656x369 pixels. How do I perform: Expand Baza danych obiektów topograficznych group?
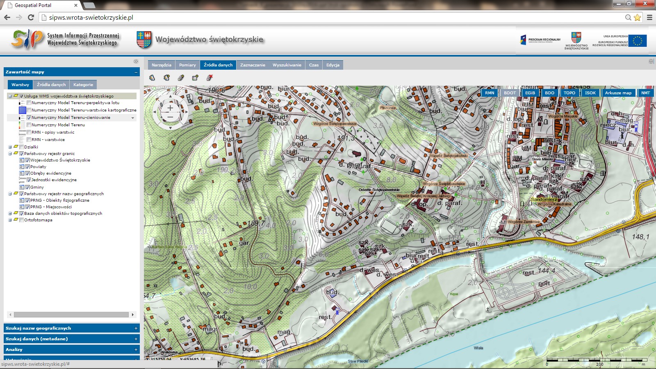pos(10,214)
